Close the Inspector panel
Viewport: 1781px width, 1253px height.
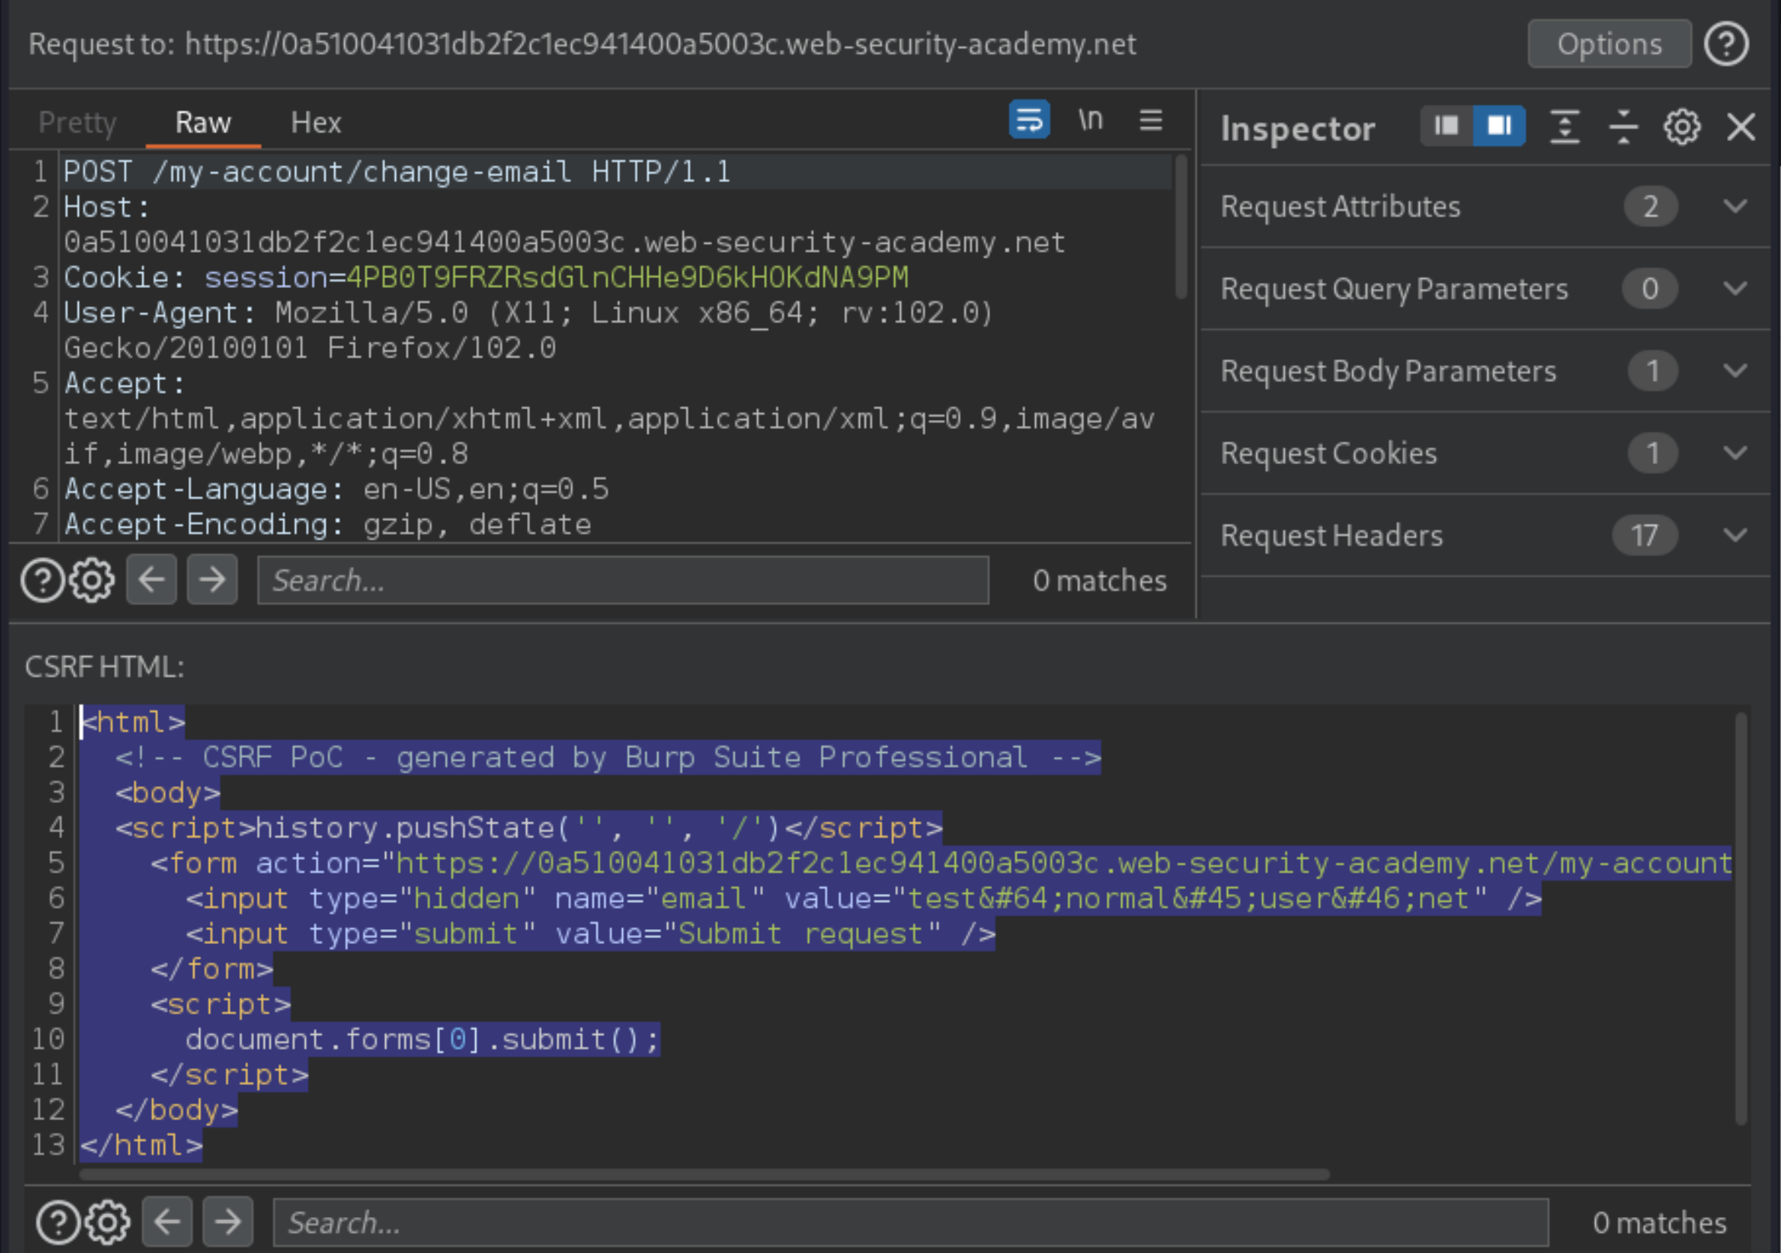[1741, 126]
